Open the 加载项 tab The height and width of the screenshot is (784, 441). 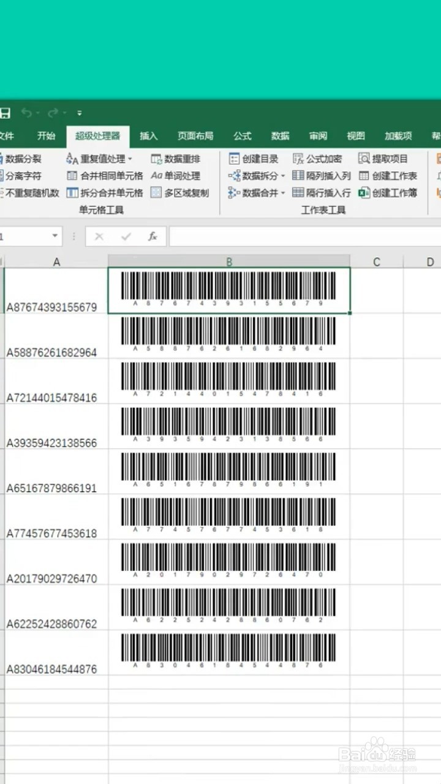point(398,136)
